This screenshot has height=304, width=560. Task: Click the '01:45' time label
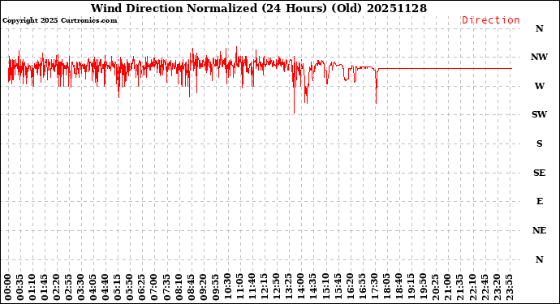click(x=45, y=288)
